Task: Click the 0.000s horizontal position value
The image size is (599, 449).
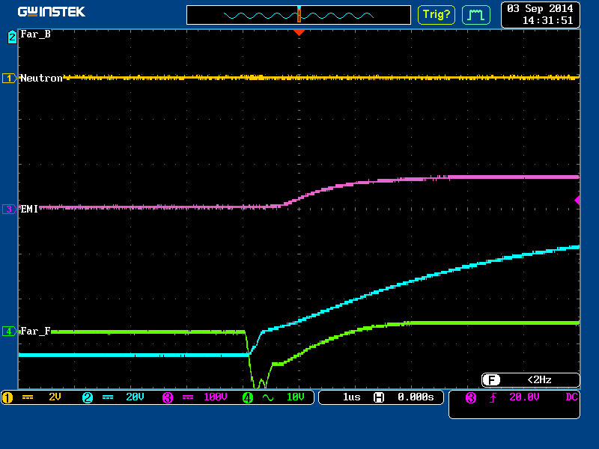Action: (416, 397)
